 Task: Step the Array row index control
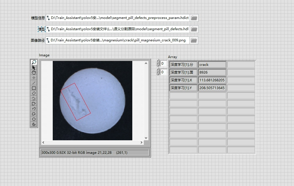pos(158,63)
